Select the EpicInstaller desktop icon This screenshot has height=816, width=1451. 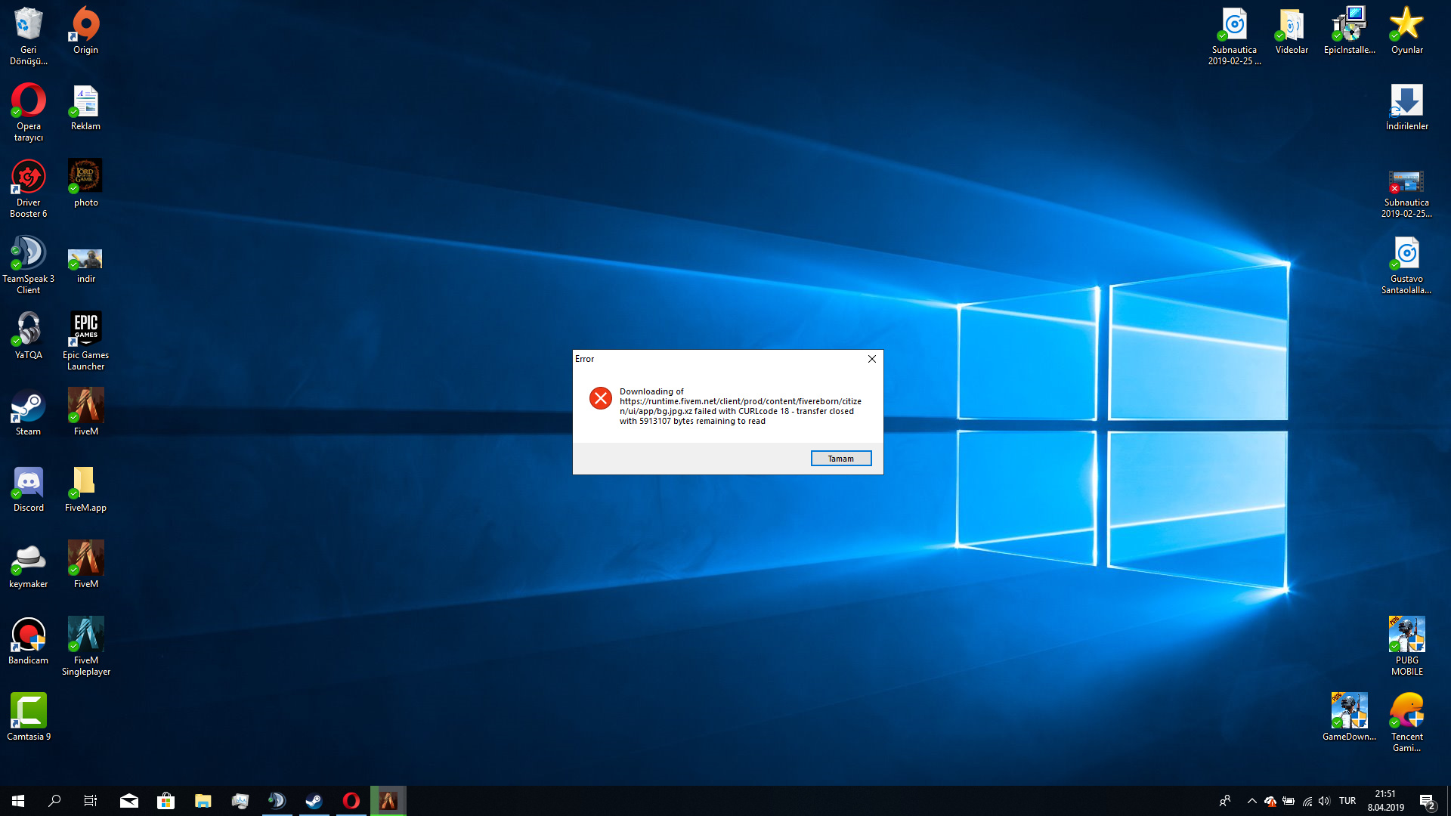1350,30
